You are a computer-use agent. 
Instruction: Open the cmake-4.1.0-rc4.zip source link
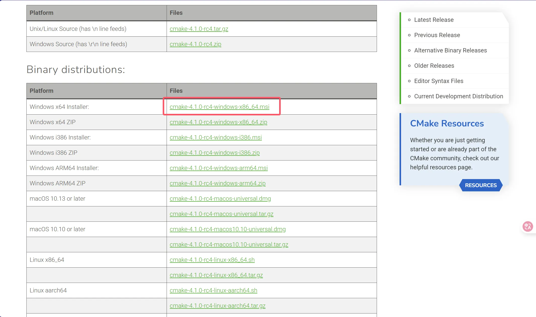(195, 44)
